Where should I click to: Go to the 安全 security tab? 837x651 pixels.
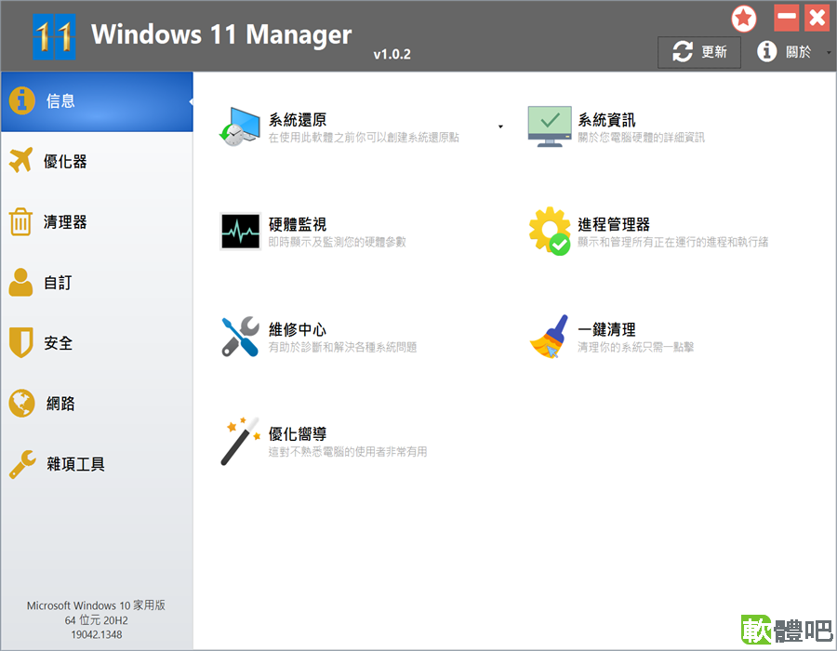tap(97, 342)
